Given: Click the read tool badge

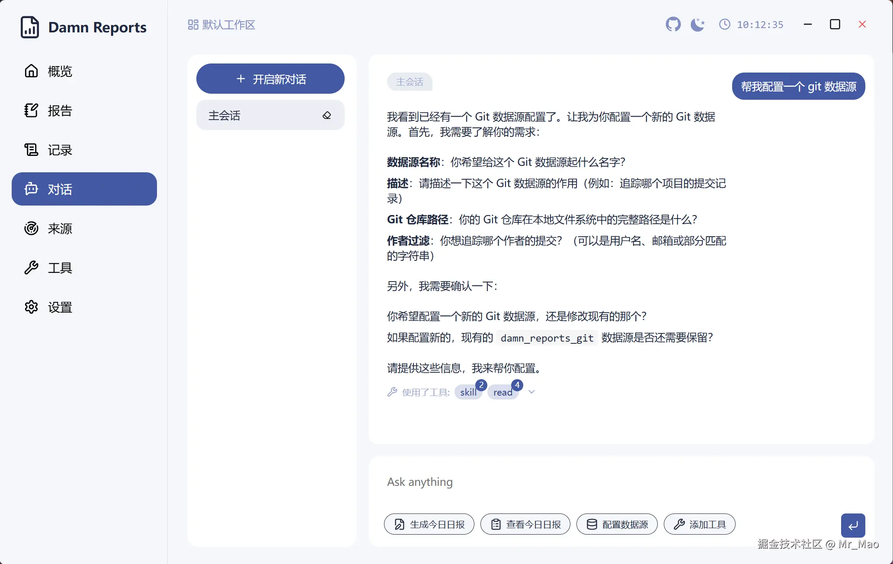Looking at the screenshot, I should [503, 392].
